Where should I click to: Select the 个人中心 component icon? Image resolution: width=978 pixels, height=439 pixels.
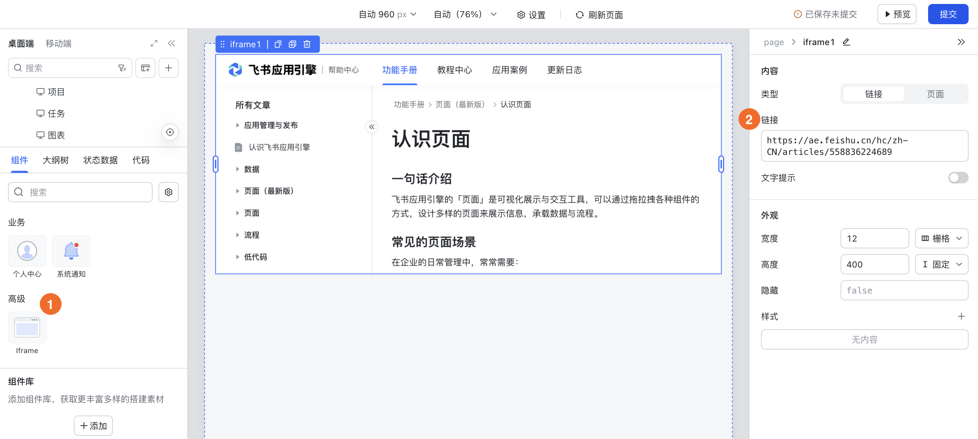point(27,251)
